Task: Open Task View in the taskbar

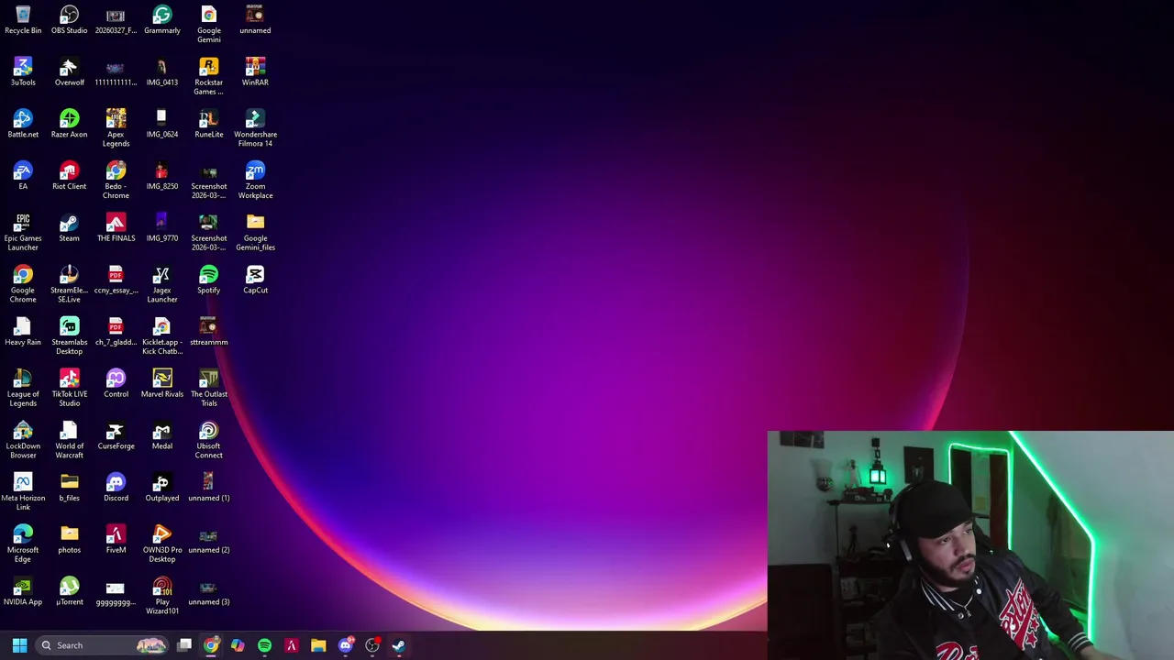Action: point(184,645)
